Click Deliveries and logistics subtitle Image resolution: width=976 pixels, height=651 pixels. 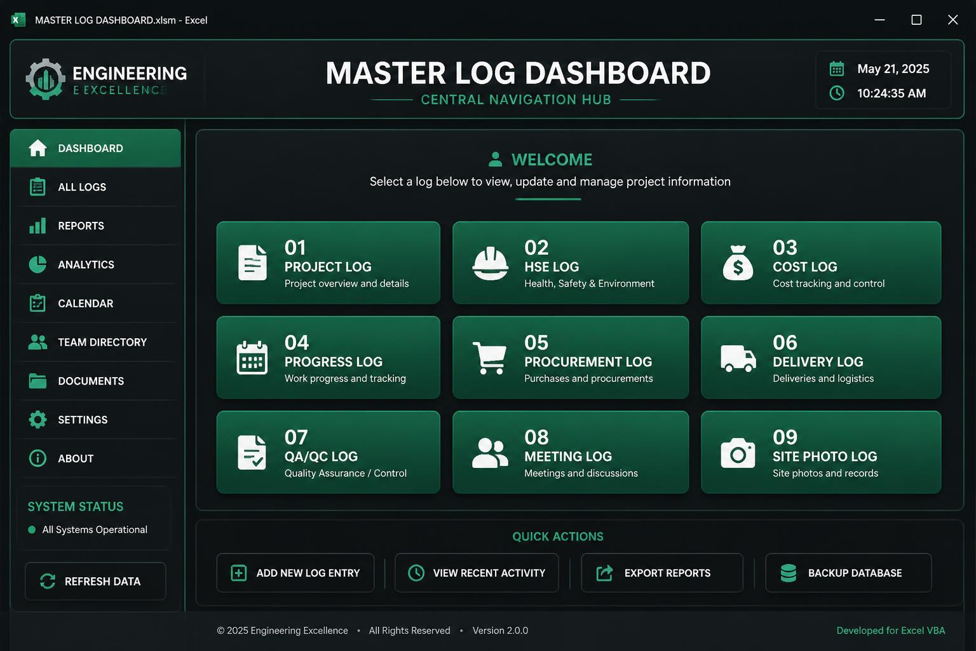tap(823, 378)
